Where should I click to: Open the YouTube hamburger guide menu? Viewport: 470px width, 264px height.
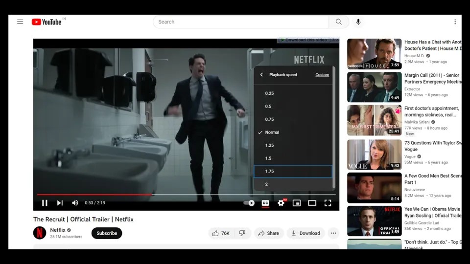click(20, 22)
